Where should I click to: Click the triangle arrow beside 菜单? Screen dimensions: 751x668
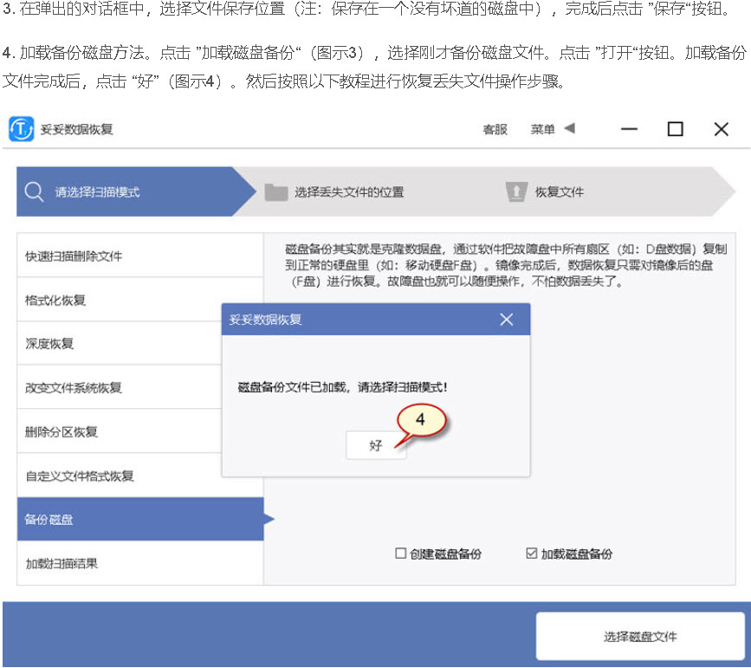click(569, 128)
